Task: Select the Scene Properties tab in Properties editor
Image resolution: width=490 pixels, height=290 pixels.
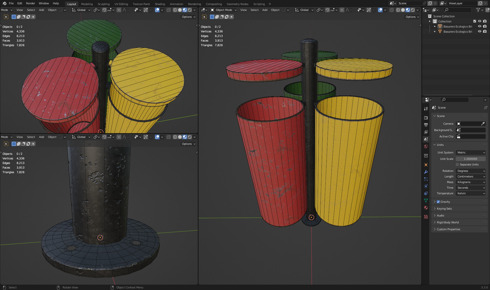Action: 426,139
